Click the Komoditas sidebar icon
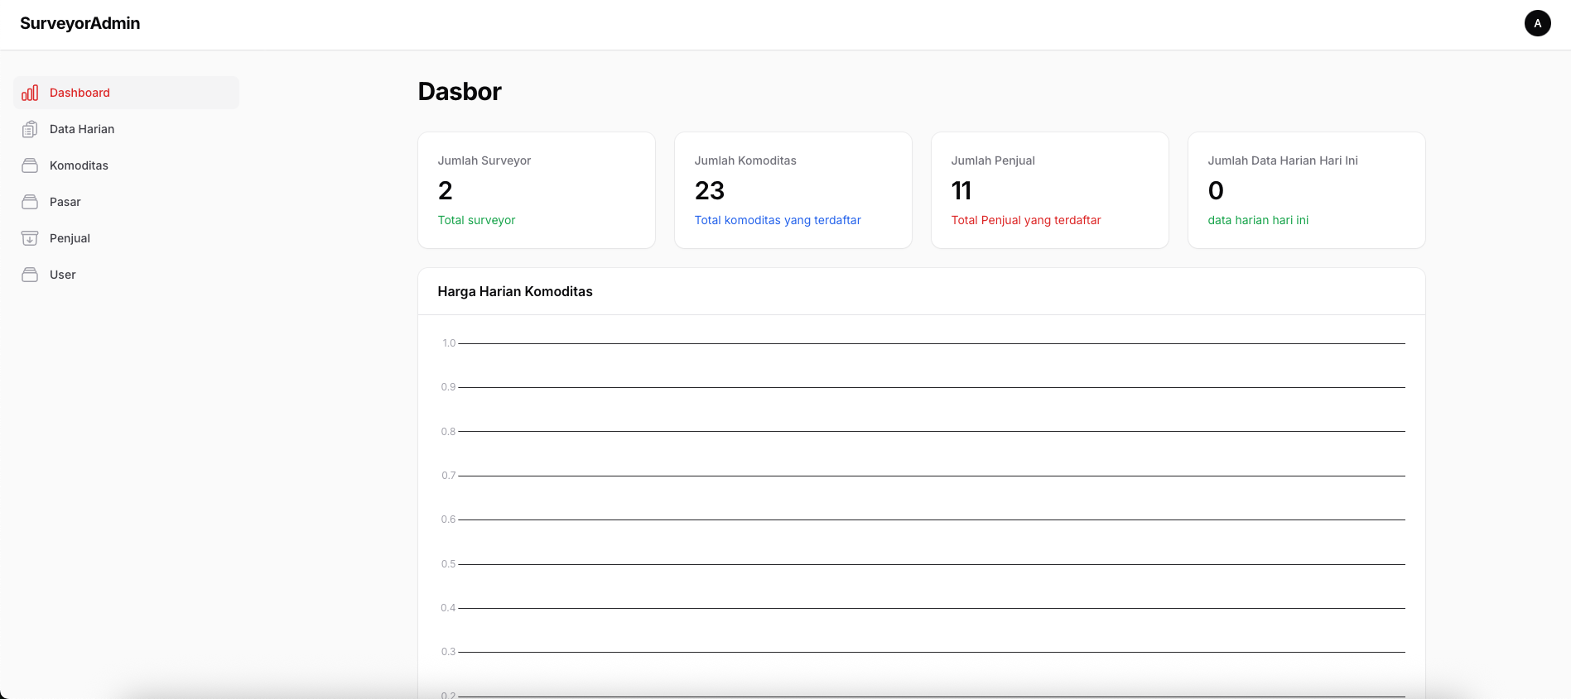1571x699 pixels. tap(30, 165)
